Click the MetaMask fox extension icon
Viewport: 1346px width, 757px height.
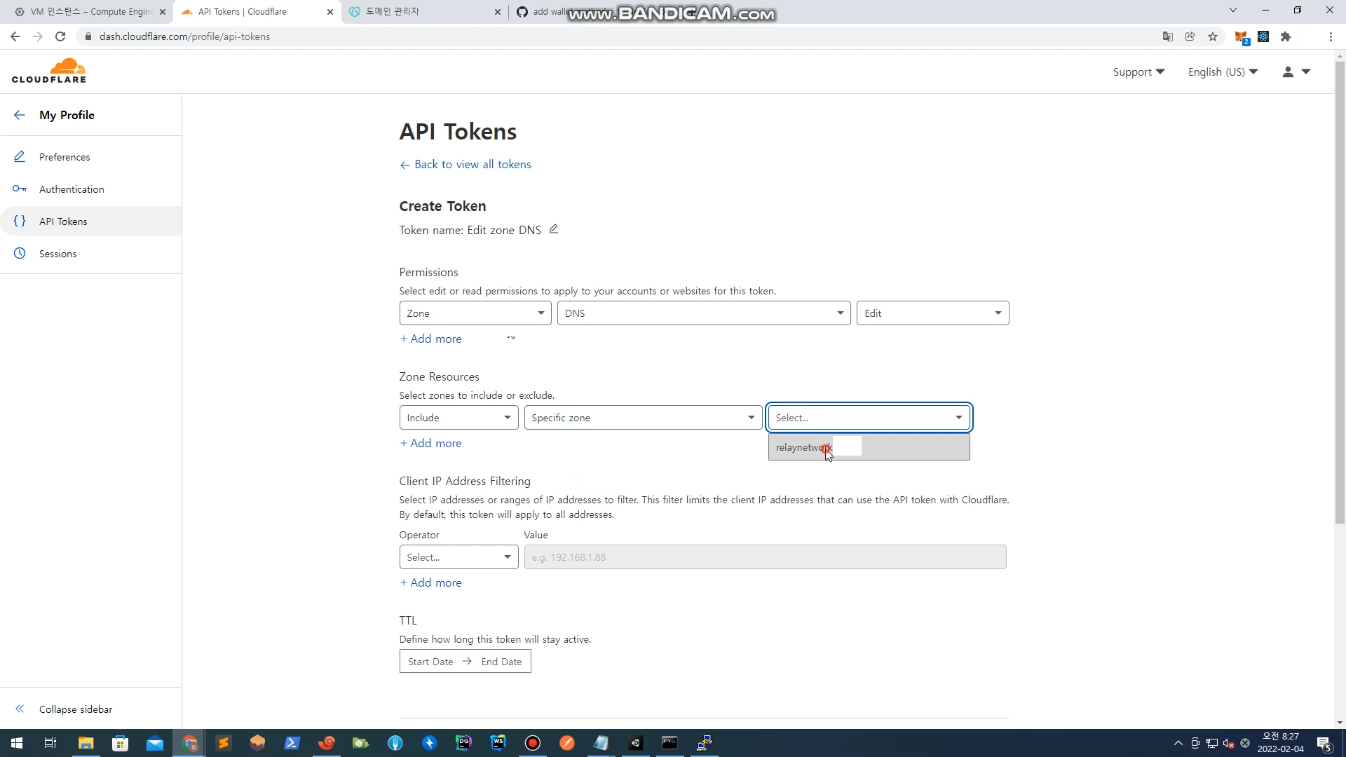[x=1240, y=36]
